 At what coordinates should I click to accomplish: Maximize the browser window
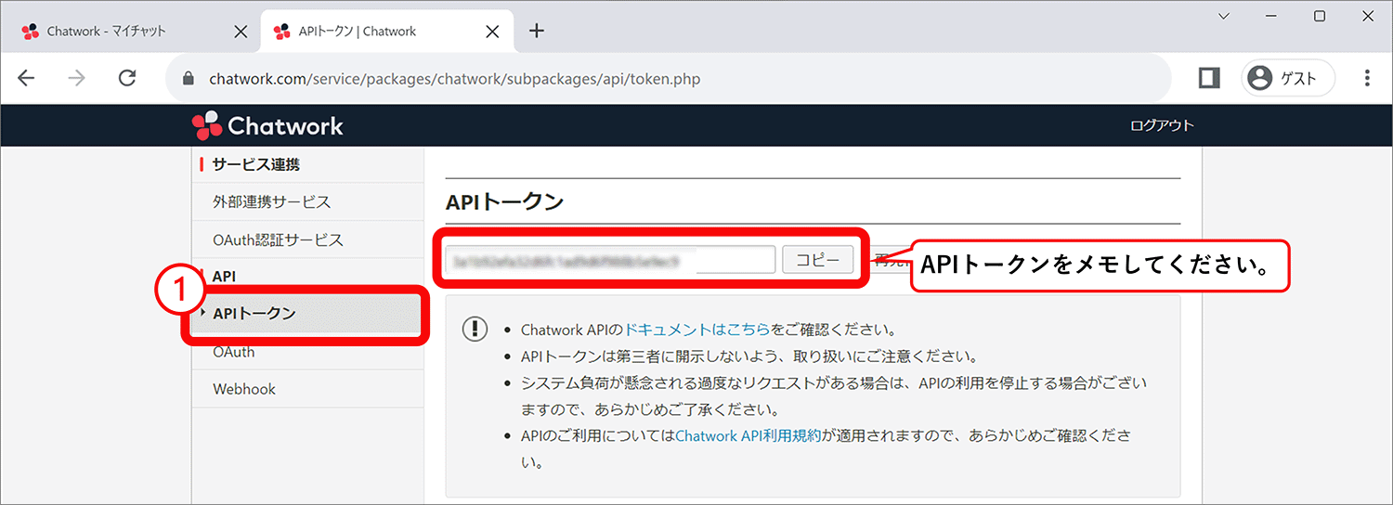(1320, 17)
